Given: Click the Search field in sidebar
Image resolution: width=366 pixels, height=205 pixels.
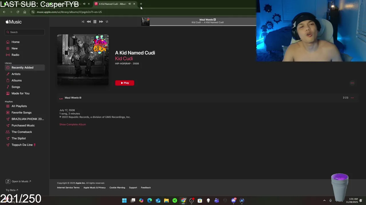Looking at the screenshot, I should pyautogui.click(x=25, y=32).
